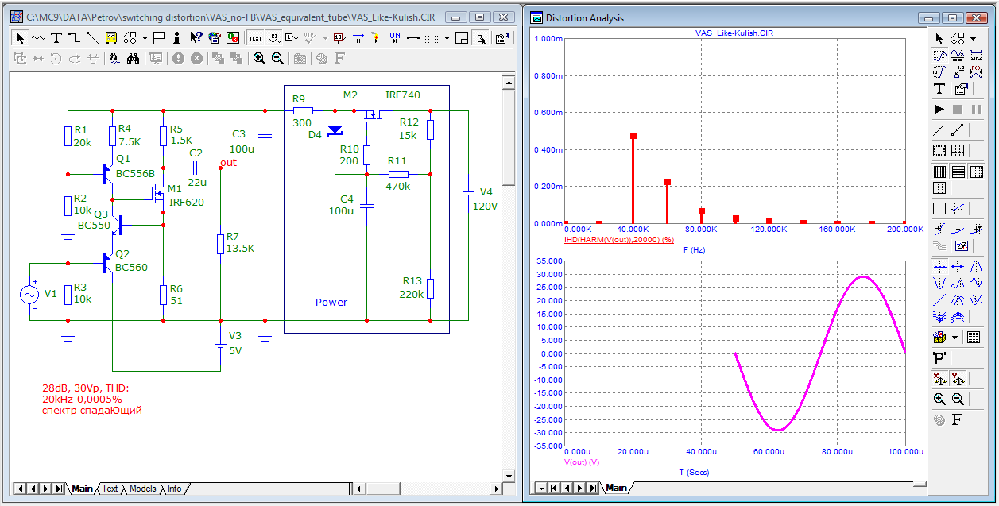999x506 pixels.
Task: Switch to the Info page tab
Action: coord(174,489)
